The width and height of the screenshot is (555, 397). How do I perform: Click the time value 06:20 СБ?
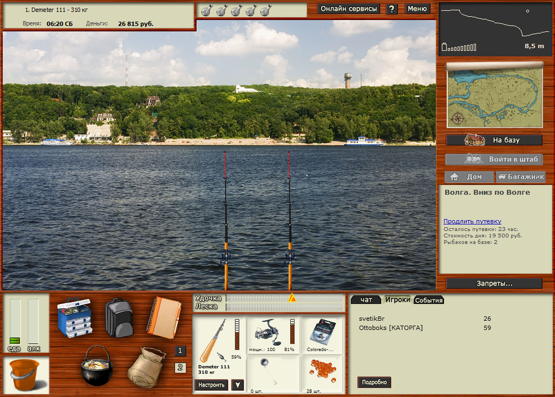59,24
